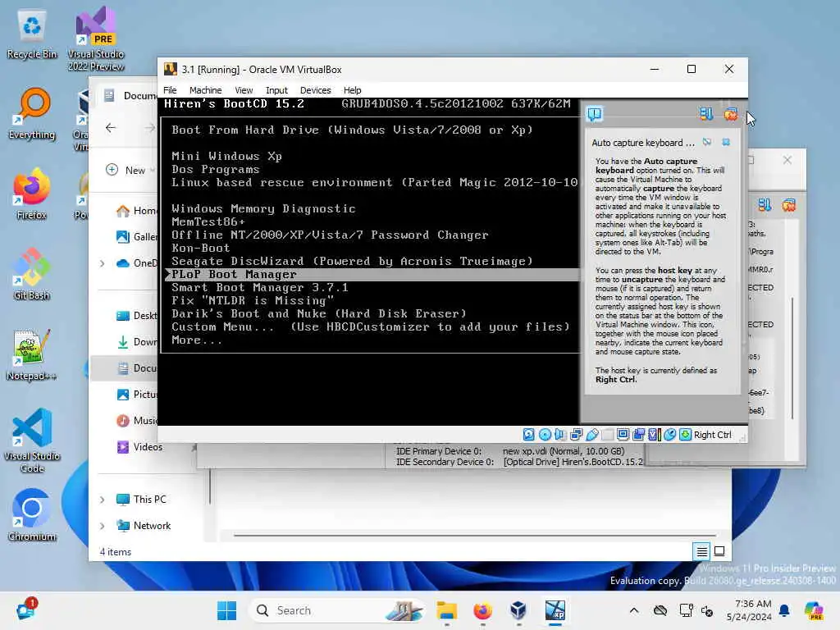Viewport: 840px width, 630px height.
Task: Click the mouse integration status icon
Action: click(669, 435)
